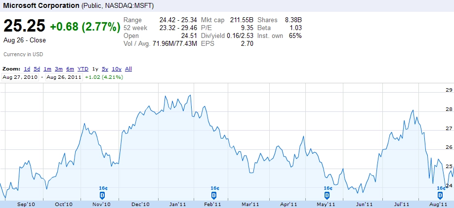Screen dimensions: 454x208
Task: Click the volume 71.96M/77.43M
Action: pos(174,44)
